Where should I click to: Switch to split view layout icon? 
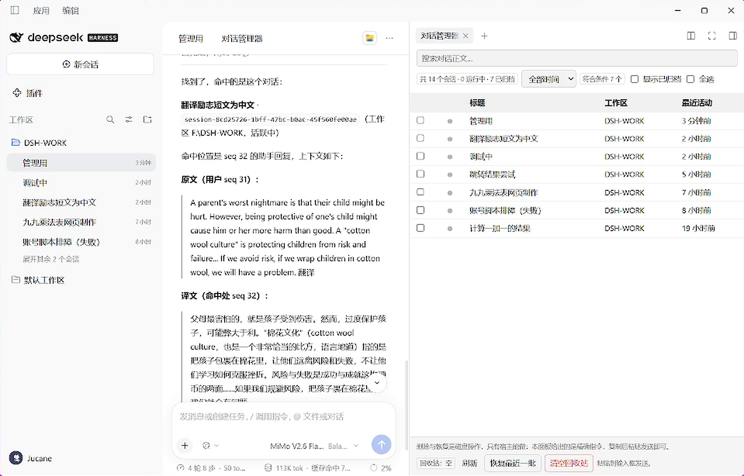click(x=691, y=36)
